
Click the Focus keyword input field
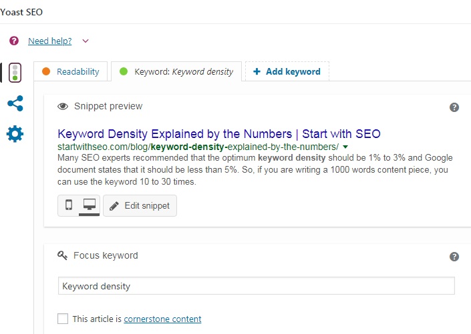tap(257, 286)
